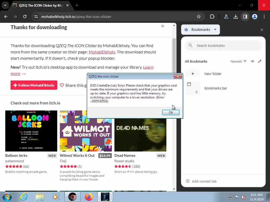Open the tab search dropdown arrow
Viewport: 270px width, 202px height.
[x=5, y=5]
